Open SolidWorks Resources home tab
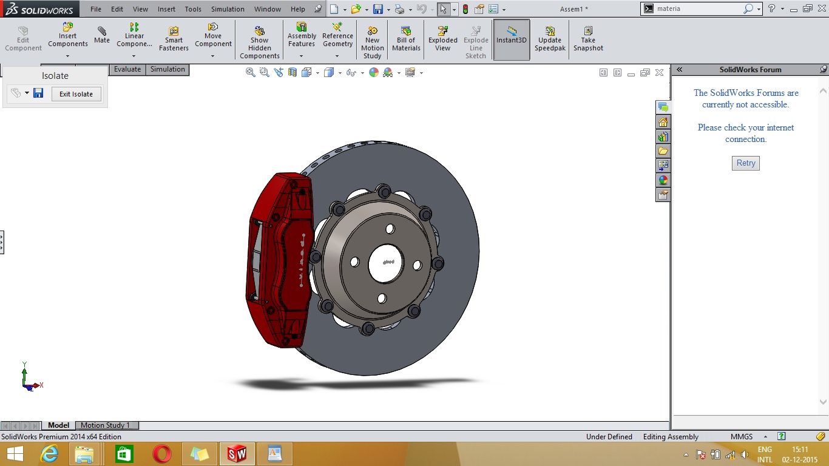Viewport: 829px width, 466px height. [x=663, y=122]
